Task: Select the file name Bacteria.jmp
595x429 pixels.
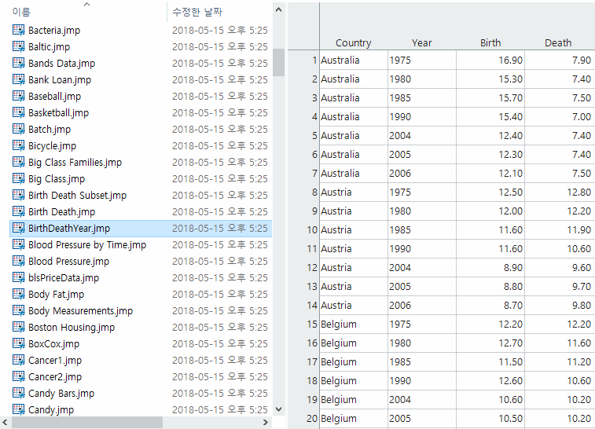Action: pyautogui.click(x=54, y=30)
